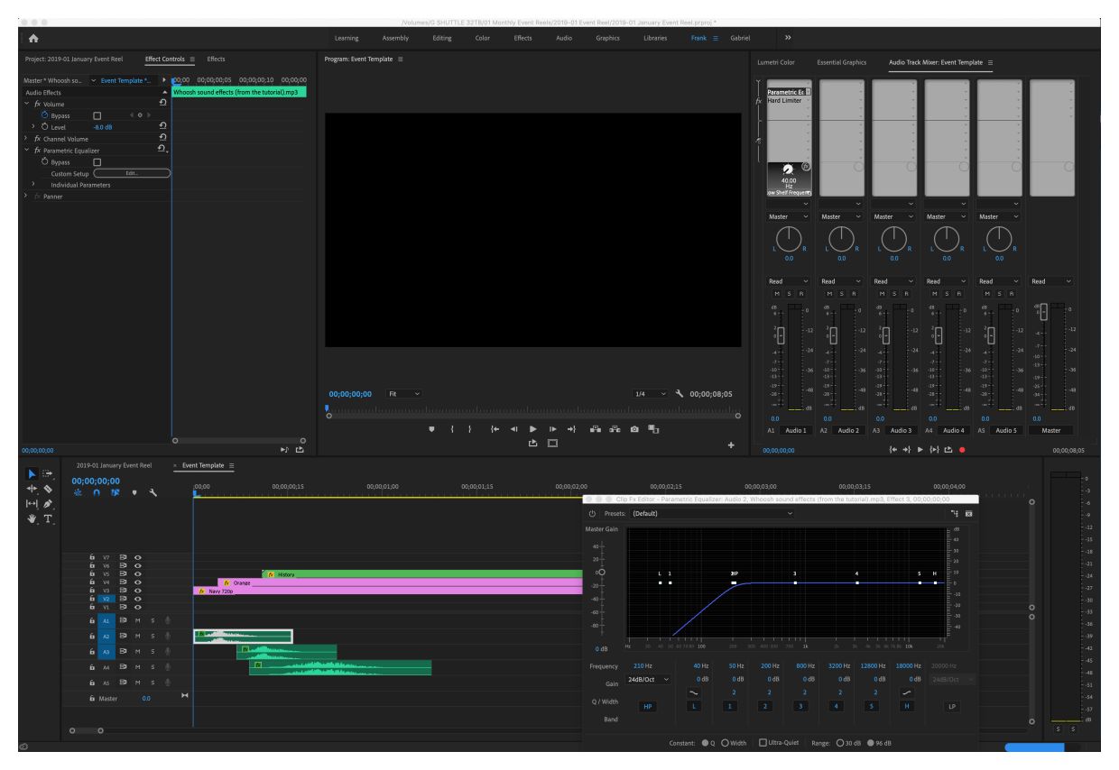The height and width of the screenshot is (770, 1119).
Task: Open Audio 1 automation Read dropdown
Action: point(788,280)
